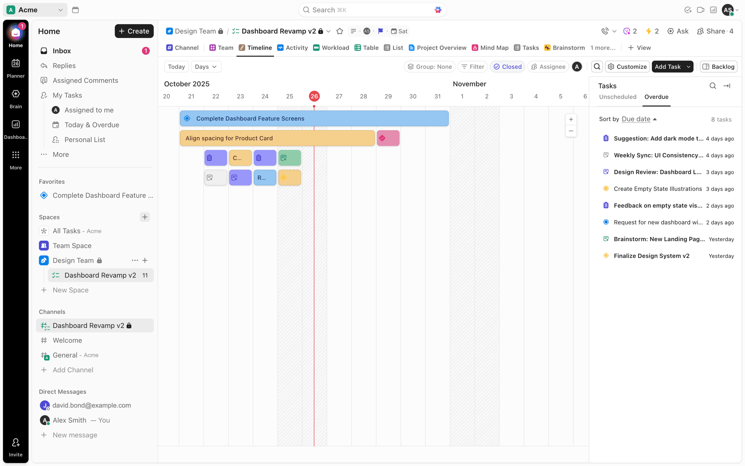
Task: Click the AI sparkle icon in search bar
Action: 438,10
